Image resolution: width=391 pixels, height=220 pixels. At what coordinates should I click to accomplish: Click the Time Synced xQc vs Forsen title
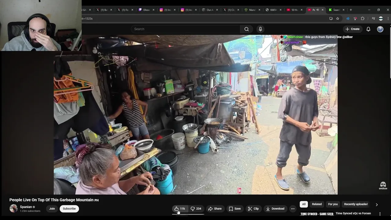coord(353,213)
